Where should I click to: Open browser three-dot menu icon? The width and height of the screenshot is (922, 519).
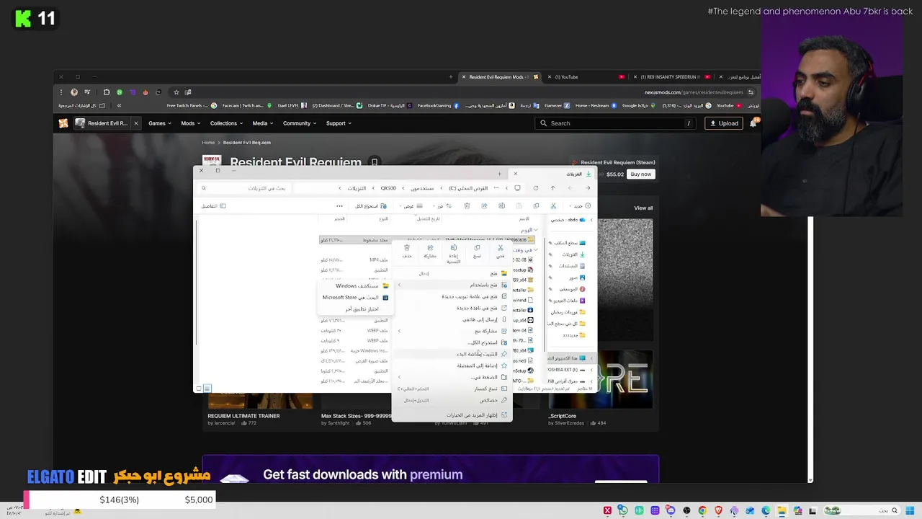pos(61,92)
